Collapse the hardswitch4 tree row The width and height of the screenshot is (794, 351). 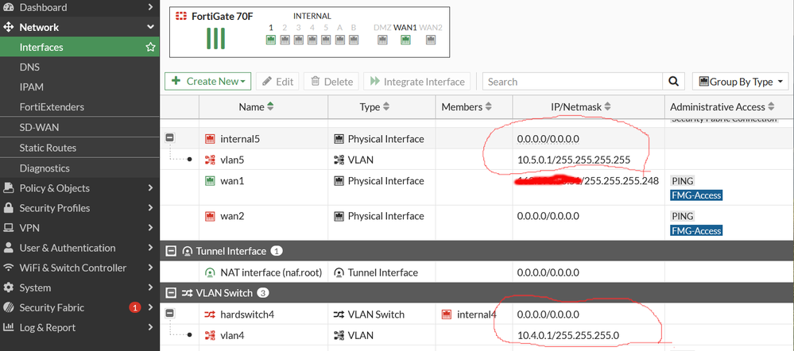tap(170, 314)
